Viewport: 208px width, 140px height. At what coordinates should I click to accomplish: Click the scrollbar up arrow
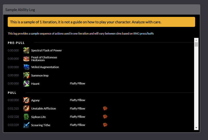(x=196, y=40)
